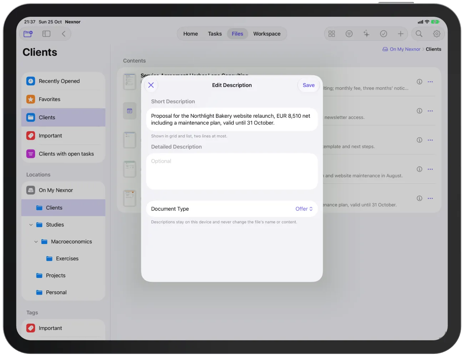
Task: Select the Files tab
Action: 237,34
